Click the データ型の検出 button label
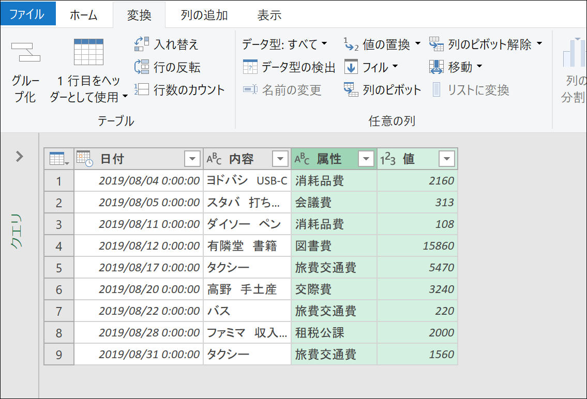The height and width of the screenshot is (399, 587). pyautogui.click(x=298, y=67)
